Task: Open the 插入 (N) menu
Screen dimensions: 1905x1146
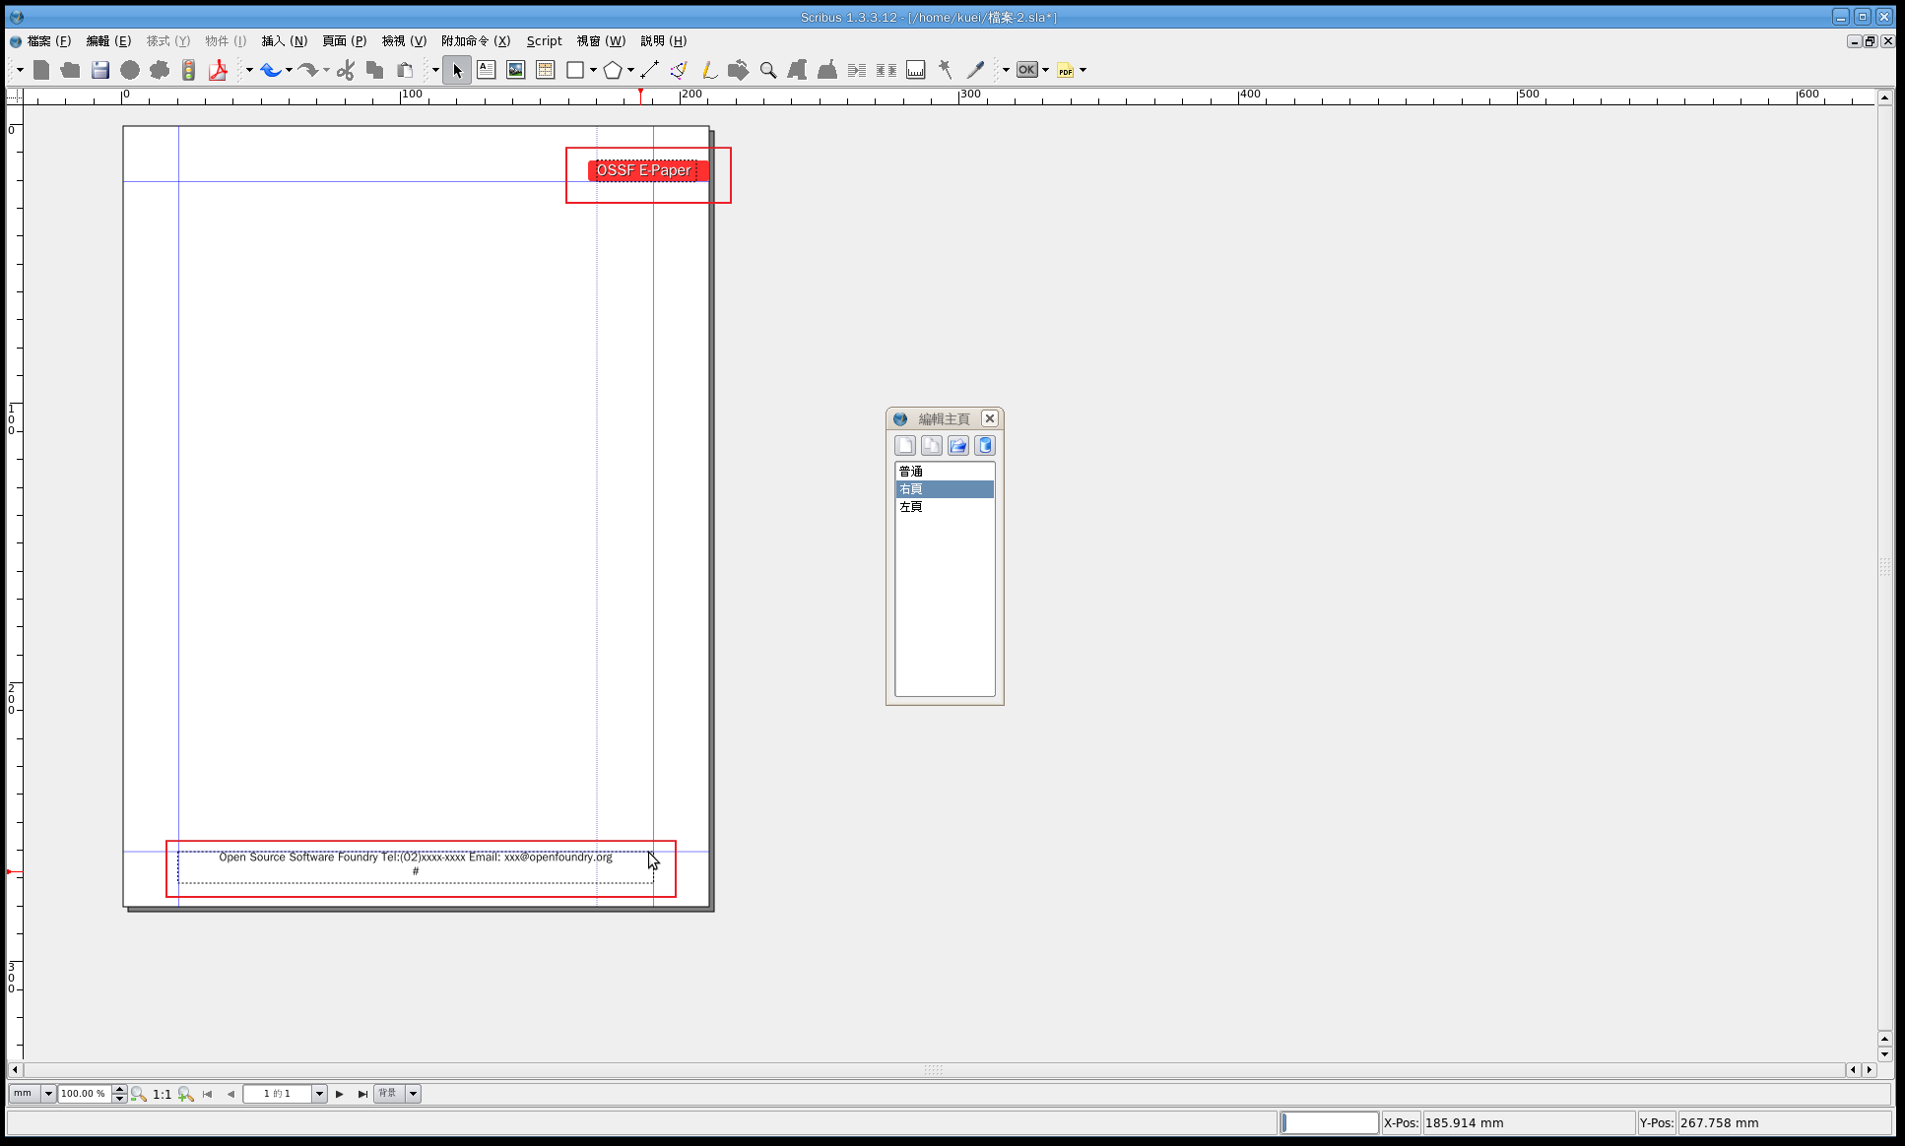Action: [x=284, y=41]
